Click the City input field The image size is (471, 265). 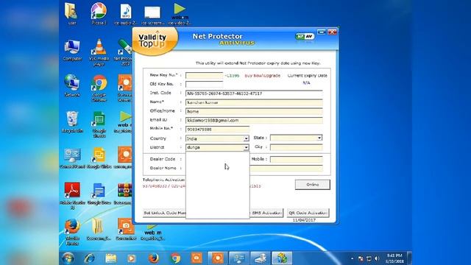click(x=296, y=147)
